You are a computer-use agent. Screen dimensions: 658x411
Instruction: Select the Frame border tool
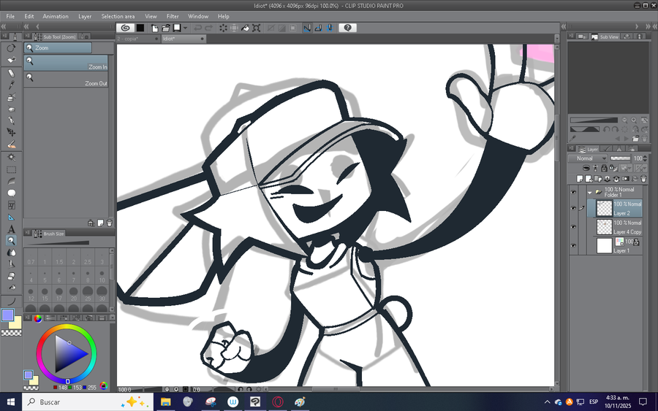pyautogui.click(x=11, y=205)
